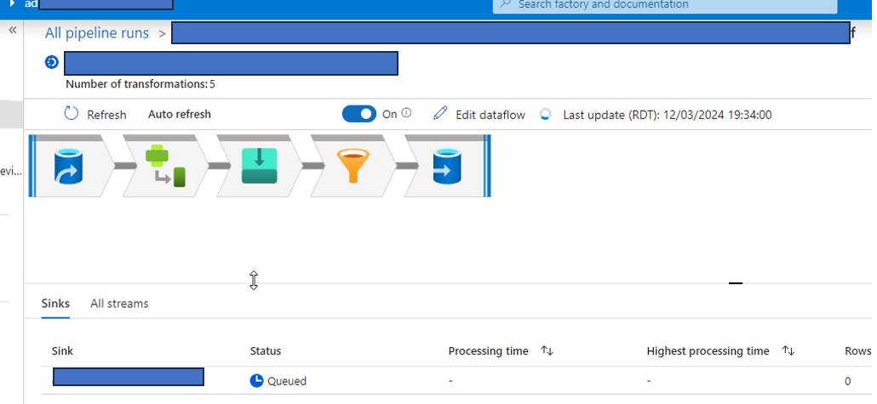The width and height of the screenshot is (877, 404).
Task: Click the data flow icon beside the name
Action: click(x=51, y=62)
